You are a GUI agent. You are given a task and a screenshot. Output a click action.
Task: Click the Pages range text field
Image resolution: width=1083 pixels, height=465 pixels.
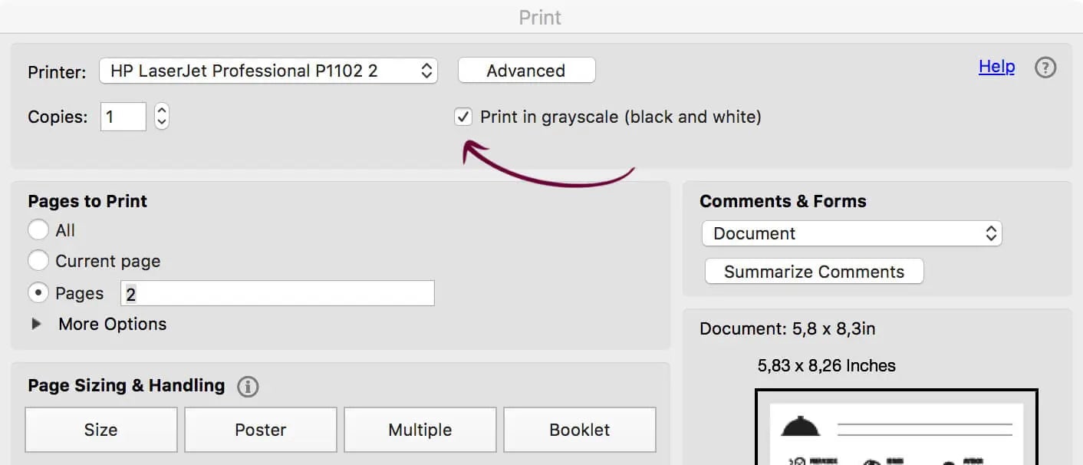pyautogui.click(x=278, y=293)
